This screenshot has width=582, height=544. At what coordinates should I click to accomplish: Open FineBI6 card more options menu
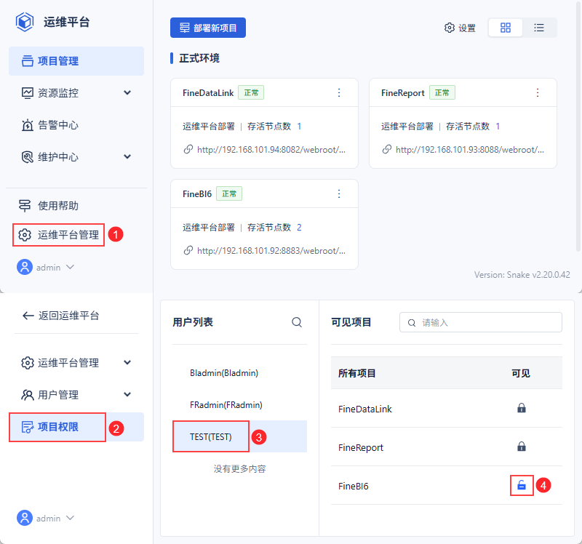[x=339, y=193]
